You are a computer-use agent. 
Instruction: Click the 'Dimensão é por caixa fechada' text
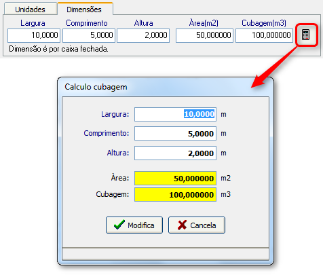[x=58, y=49]
